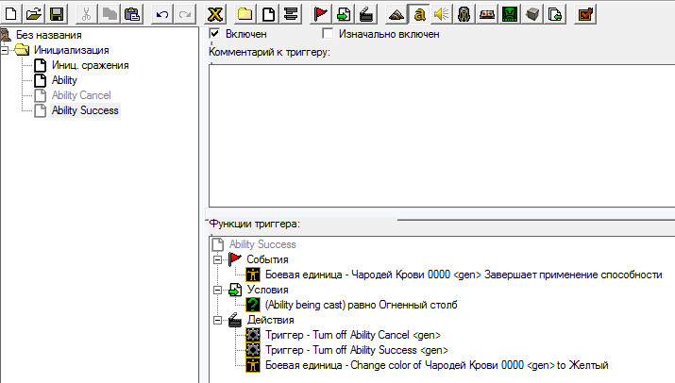The width and height of the screenshot is (675, 383).
Task: Select the 'Без названия' map root node
Action: point(49,35)
